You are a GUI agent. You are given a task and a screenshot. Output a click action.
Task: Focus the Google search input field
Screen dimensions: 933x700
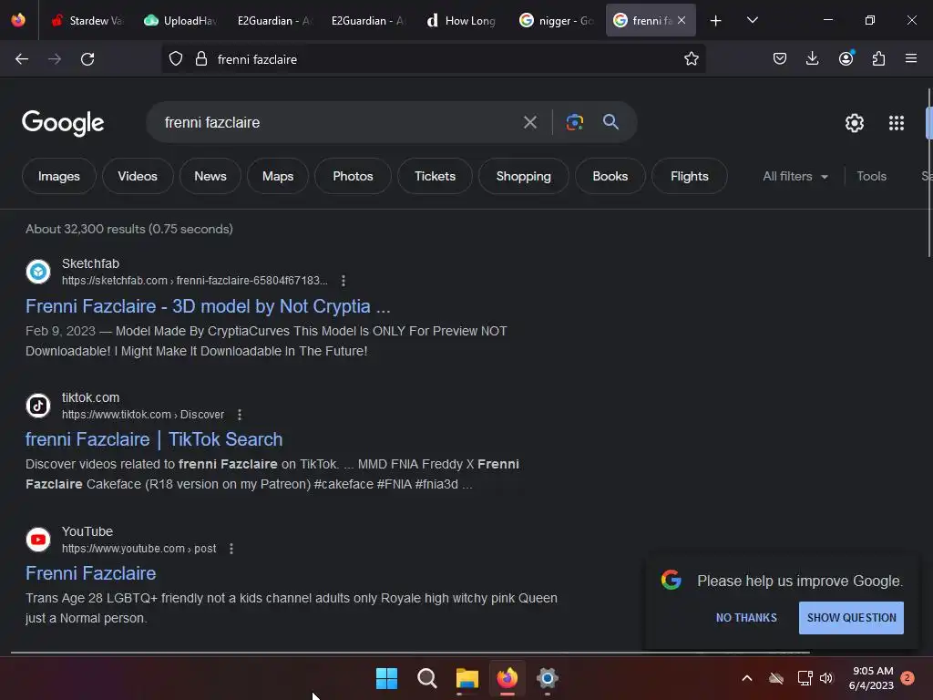336,123
